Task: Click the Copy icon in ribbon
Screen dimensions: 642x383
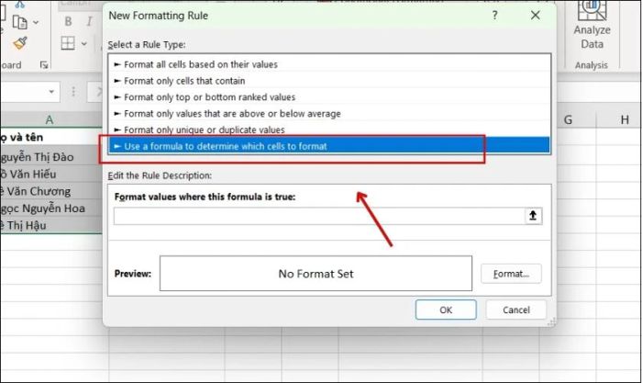Action: 19,22
